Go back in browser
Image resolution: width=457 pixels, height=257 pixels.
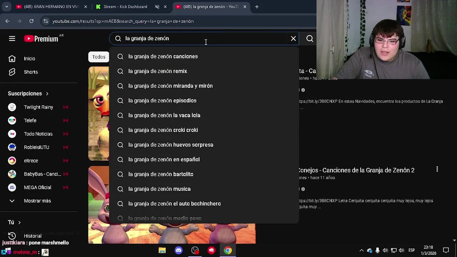(x=7, y=21)
